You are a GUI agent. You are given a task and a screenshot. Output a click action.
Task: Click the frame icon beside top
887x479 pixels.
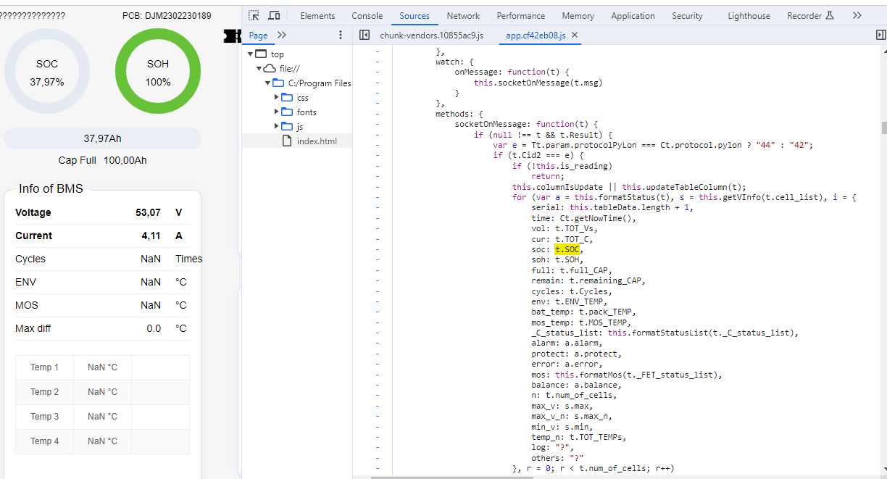(262, 54)
